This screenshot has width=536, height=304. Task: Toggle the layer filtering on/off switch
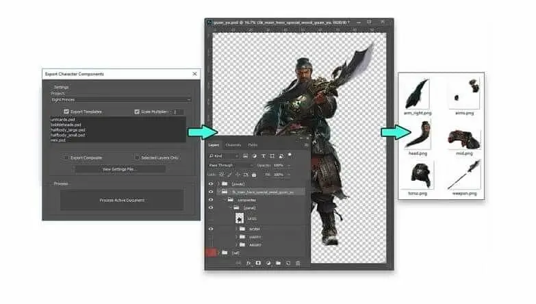pyautogui.click(x=290, y=155)
